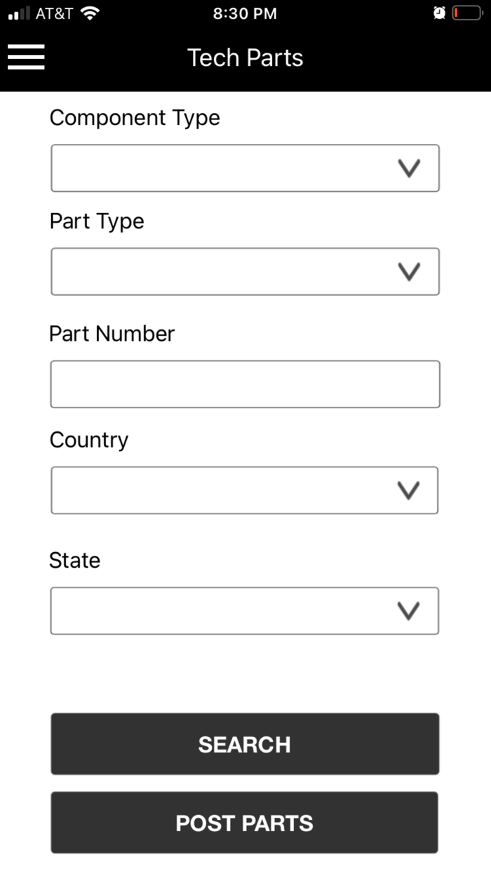Click the alarm clock status bar icon
This screenshot has width=491, height=874.
(438, 11)
